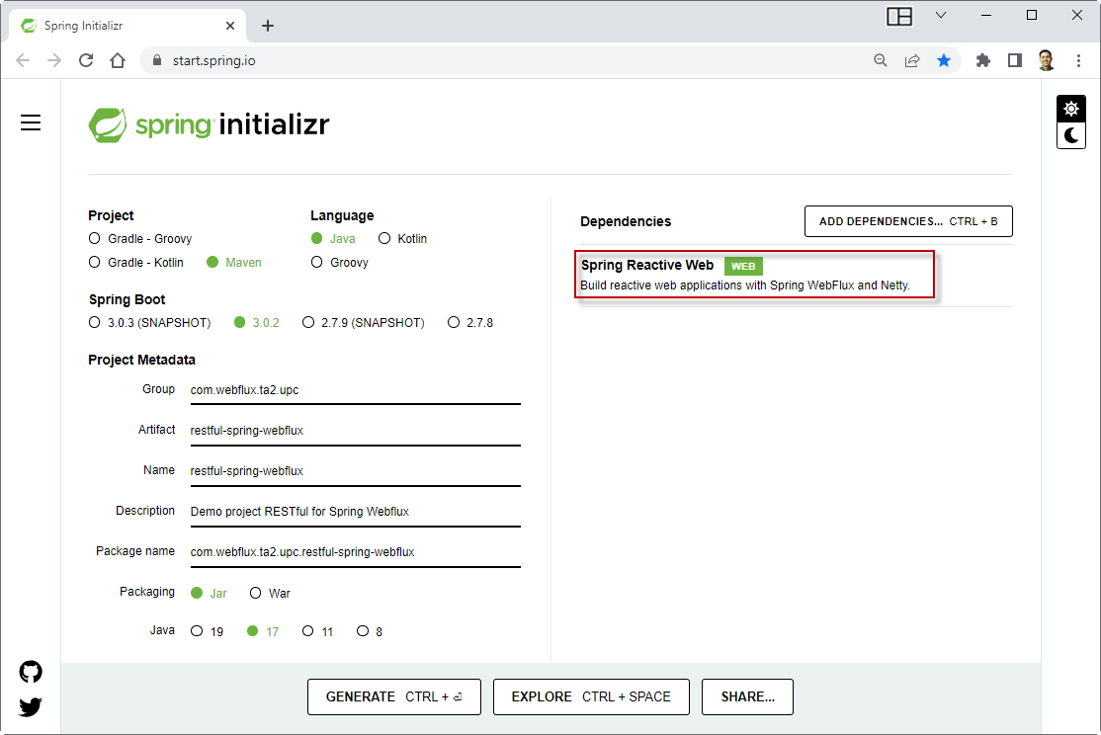
Task: Select Spring Boot 2.7.8
Action: point(470,322)
